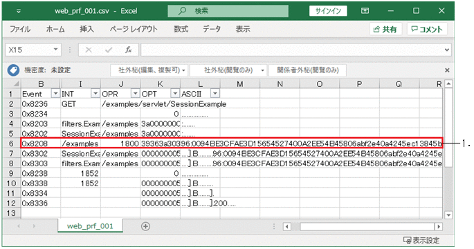Image resolution: width=474 pixels, height=249 pixels.
Task: Select cell containing 0x8208
Action: [41, 143]
